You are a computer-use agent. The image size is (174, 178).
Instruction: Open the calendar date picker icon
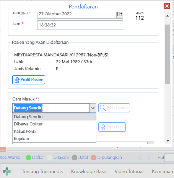click(x=120, y=15)
